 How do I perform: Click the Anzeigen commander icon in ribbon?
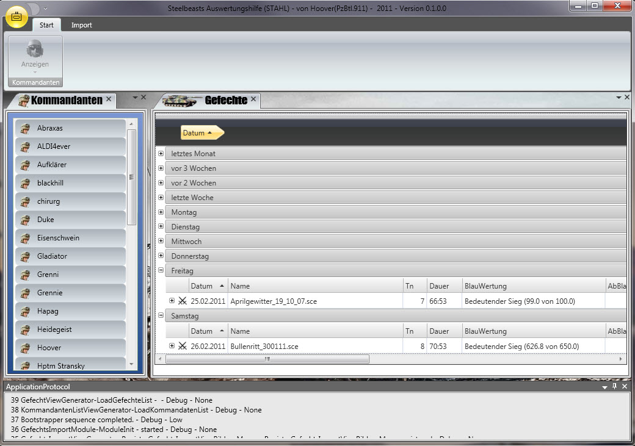tap(35, 50)
